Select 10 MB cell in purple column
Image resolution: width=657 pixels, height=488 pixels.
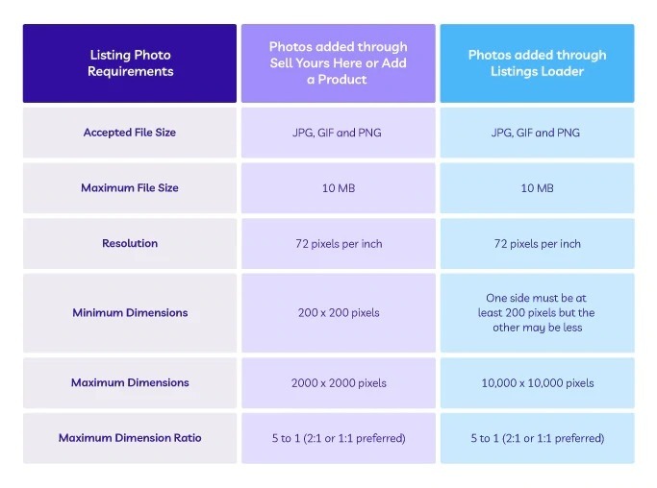point(339,188)
